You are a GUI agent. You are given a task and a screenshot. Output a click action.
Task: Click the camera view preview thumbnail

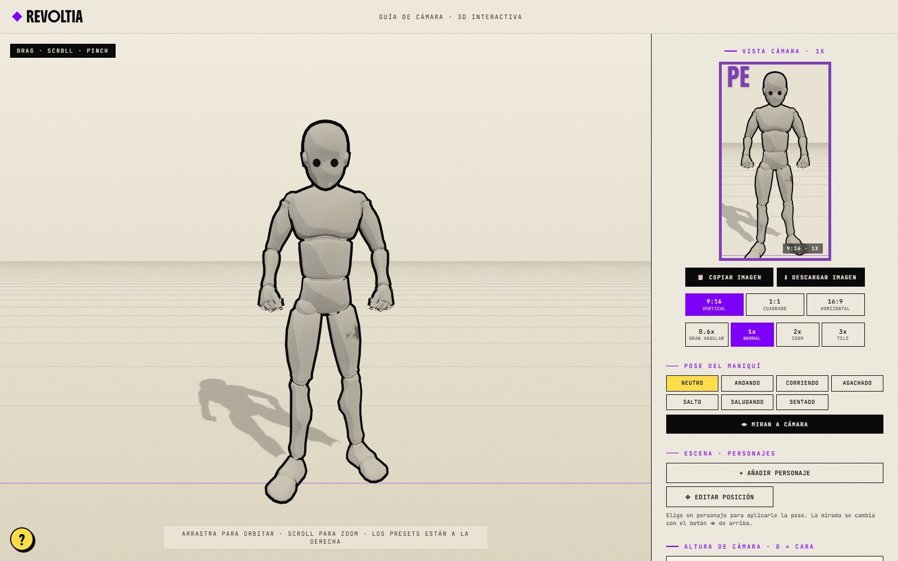pyautogui.click(x=775, y=161)
